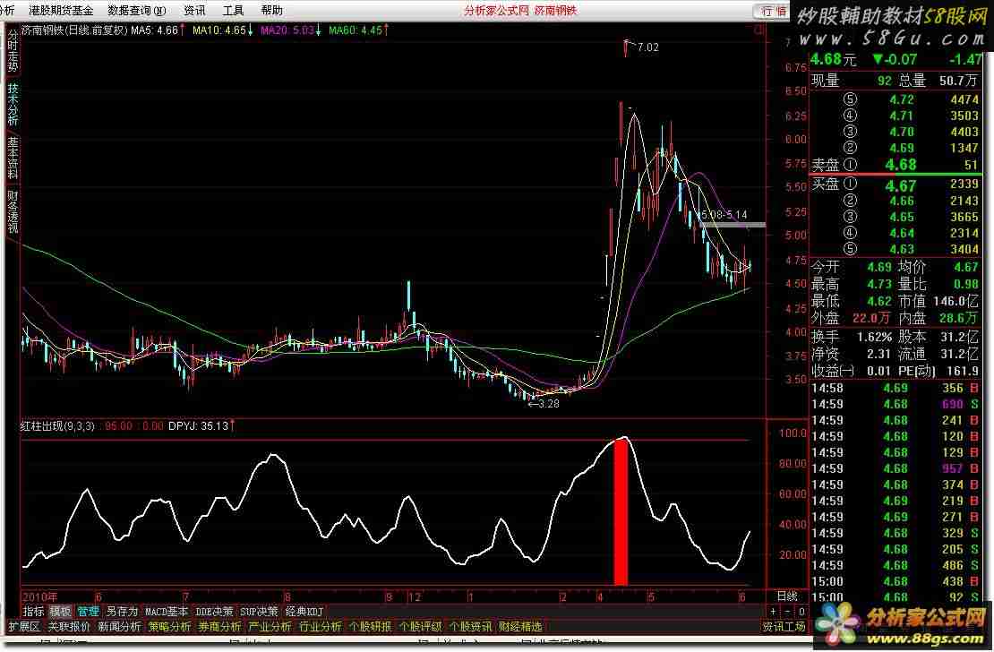Open the 港股期货基金 menu
Viewport: 994px width, 652px height.
pos(61,10)
